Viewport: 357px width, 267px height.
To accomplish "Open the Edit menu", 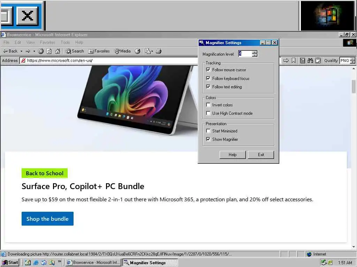I will 18,42.
